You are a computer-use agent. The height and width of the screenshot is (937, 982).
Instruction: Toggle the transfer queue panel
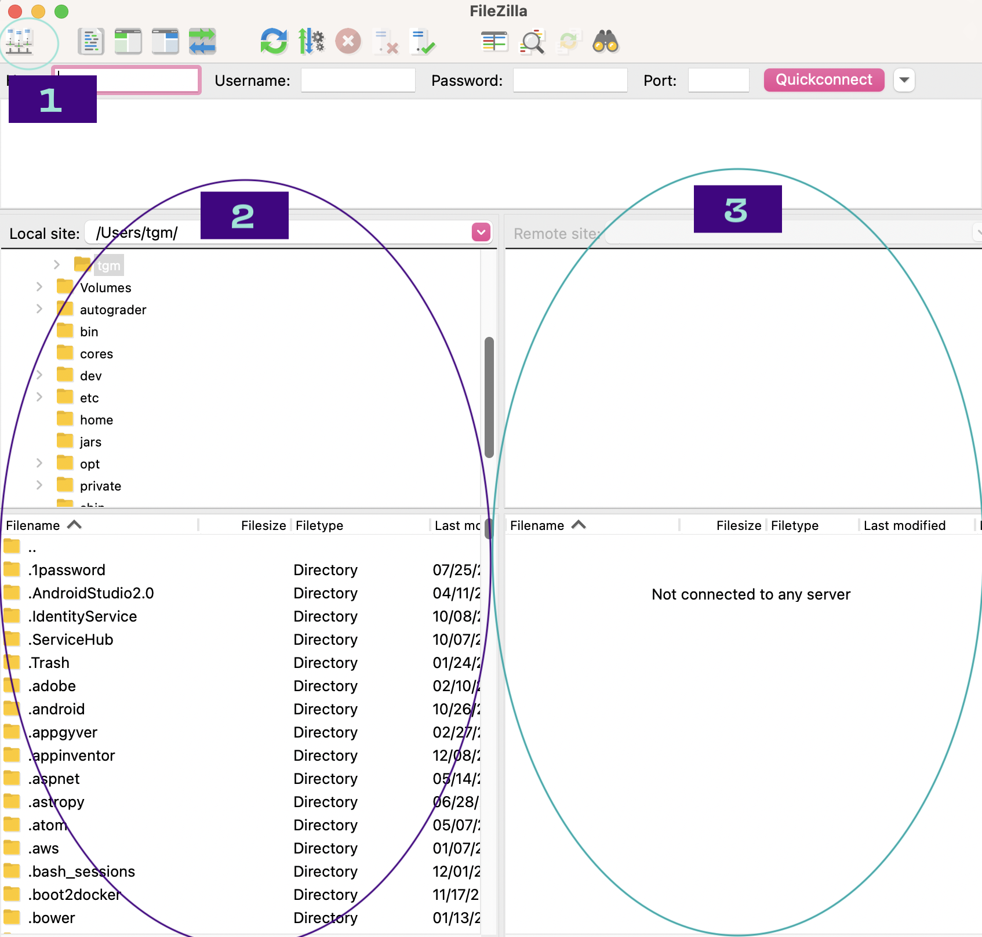tap(202, 41)
